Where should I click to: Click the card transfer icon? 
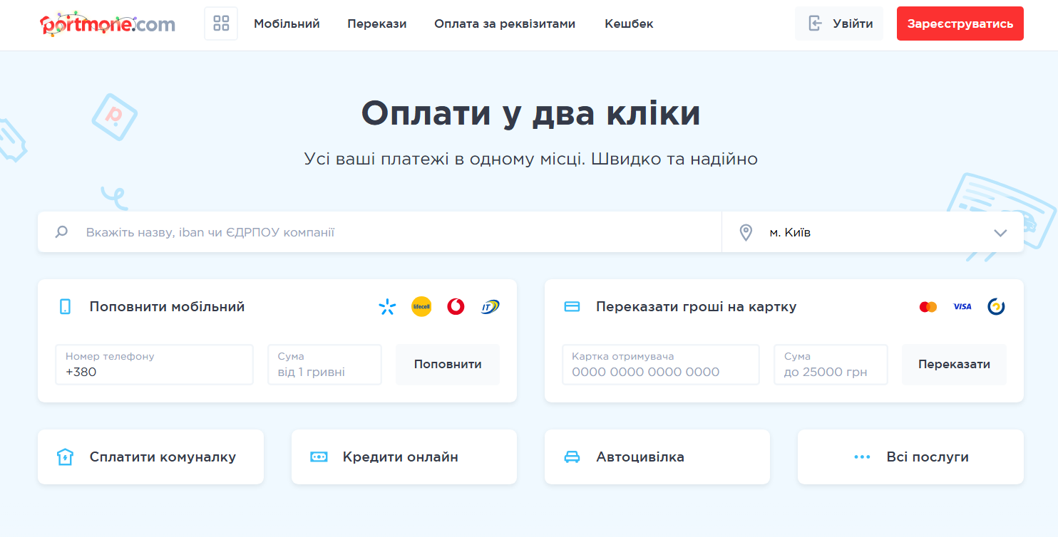572,307
